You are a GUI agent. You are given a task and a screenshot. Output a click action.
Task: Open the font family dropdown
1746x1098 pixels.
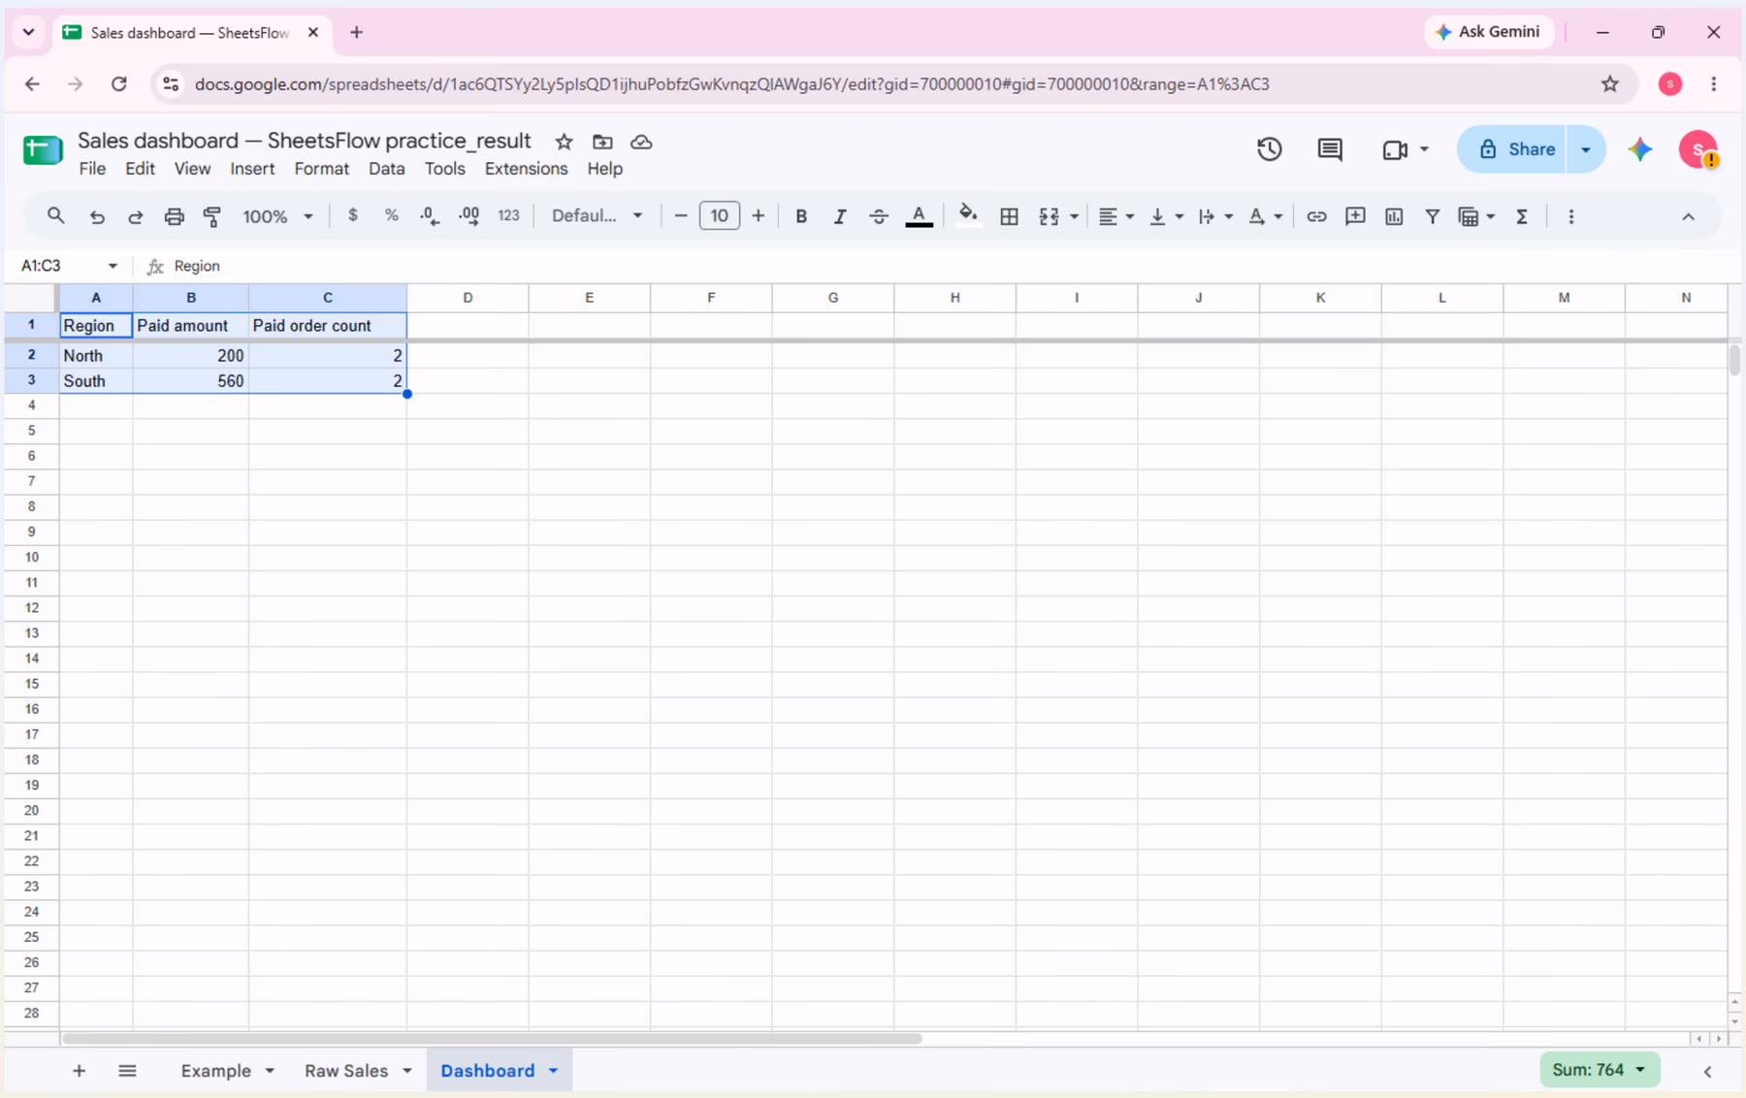tap(597, 215)
